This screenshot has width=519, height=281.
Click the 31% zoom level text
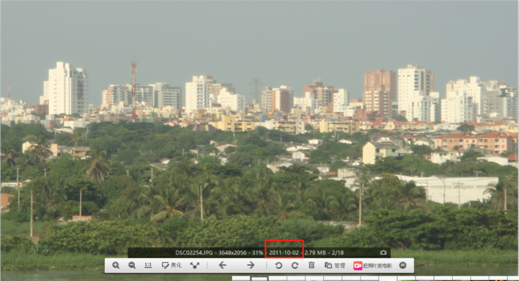(x=258, y=253)
